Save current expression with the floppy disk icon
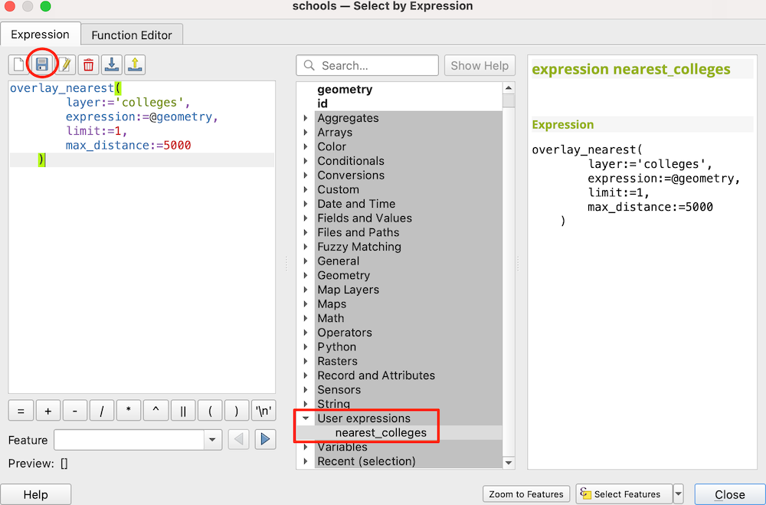Image resolution: width=766 pixels, height=505 pixels. tap(42, 64)
